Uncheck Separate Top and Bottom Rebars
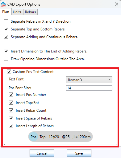Viewport: 121px width, 158px height. pyautogui.click(x=6, y=29)
